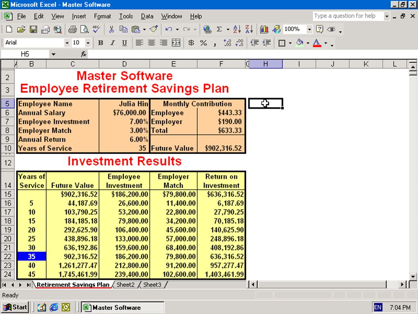The image size is (418, 314).
Task: Click the vertical scrollbar down arrow
Action: click(413, 276)
